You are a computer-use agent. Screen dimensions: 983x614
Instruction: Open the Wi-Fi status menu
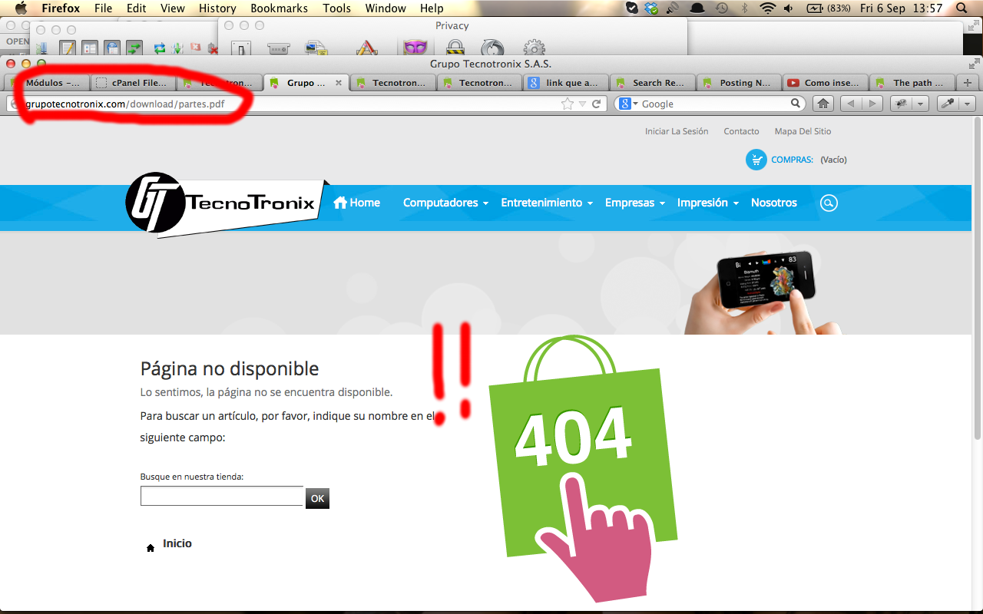point(767,8)
